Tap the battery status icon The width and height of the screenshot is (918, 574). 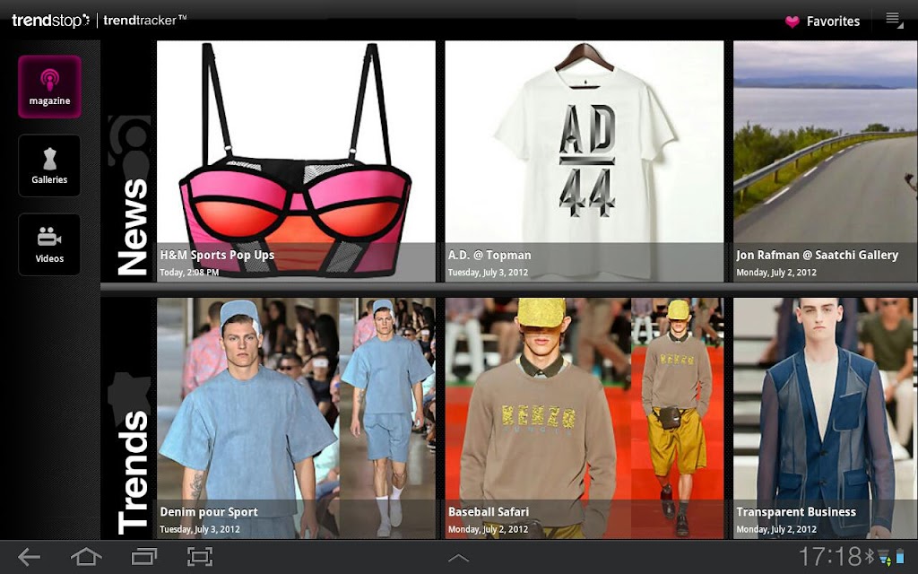[900, 556]
